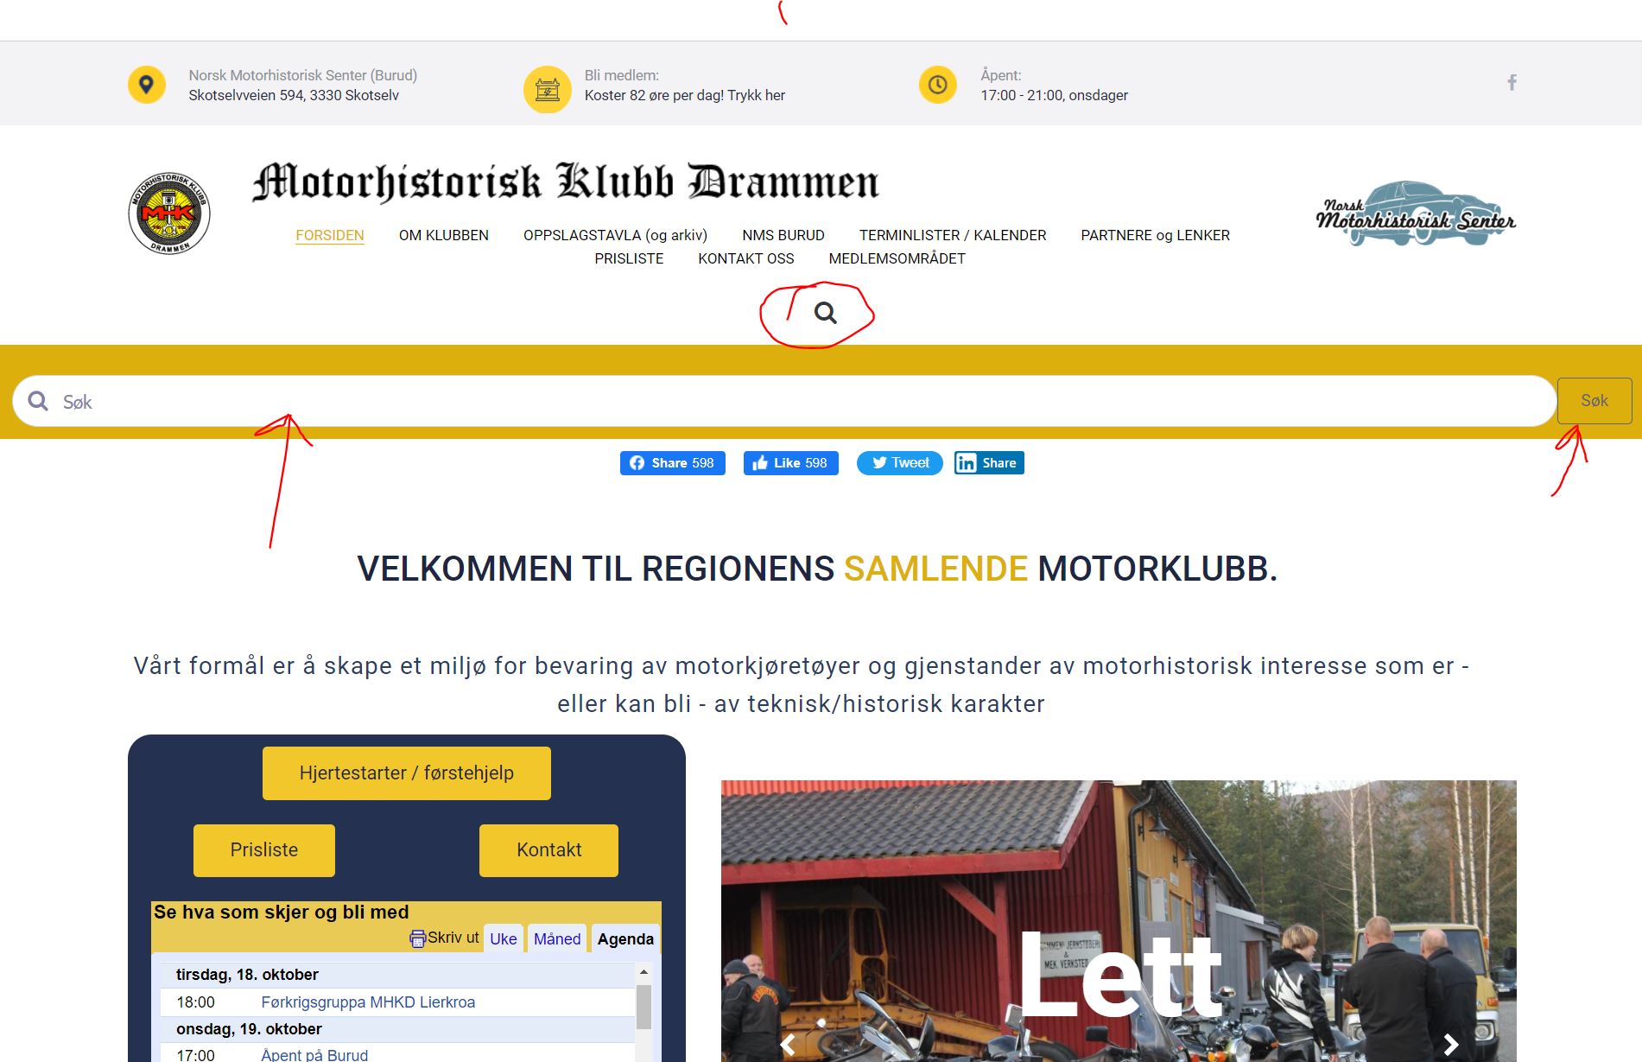This screenshot has width=1642, height=1062.
Task: Go to previous slide with left arrow
Action: (x=788, y=1045)
